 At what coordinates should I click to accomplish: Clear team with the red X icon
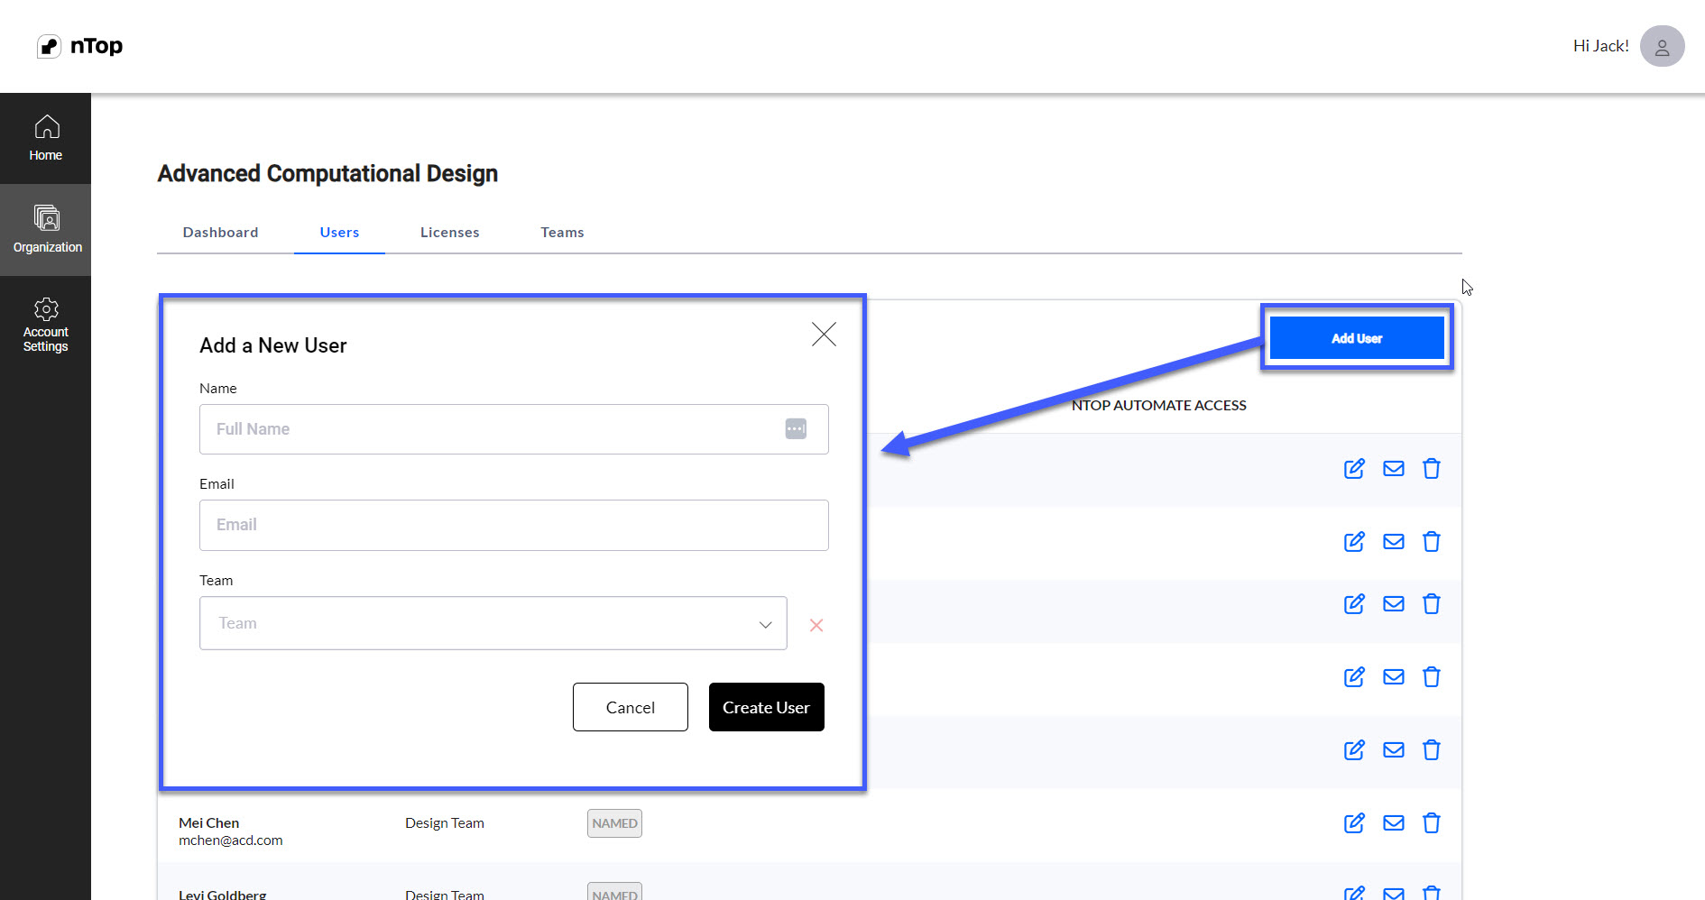click(x=816, y=625)
